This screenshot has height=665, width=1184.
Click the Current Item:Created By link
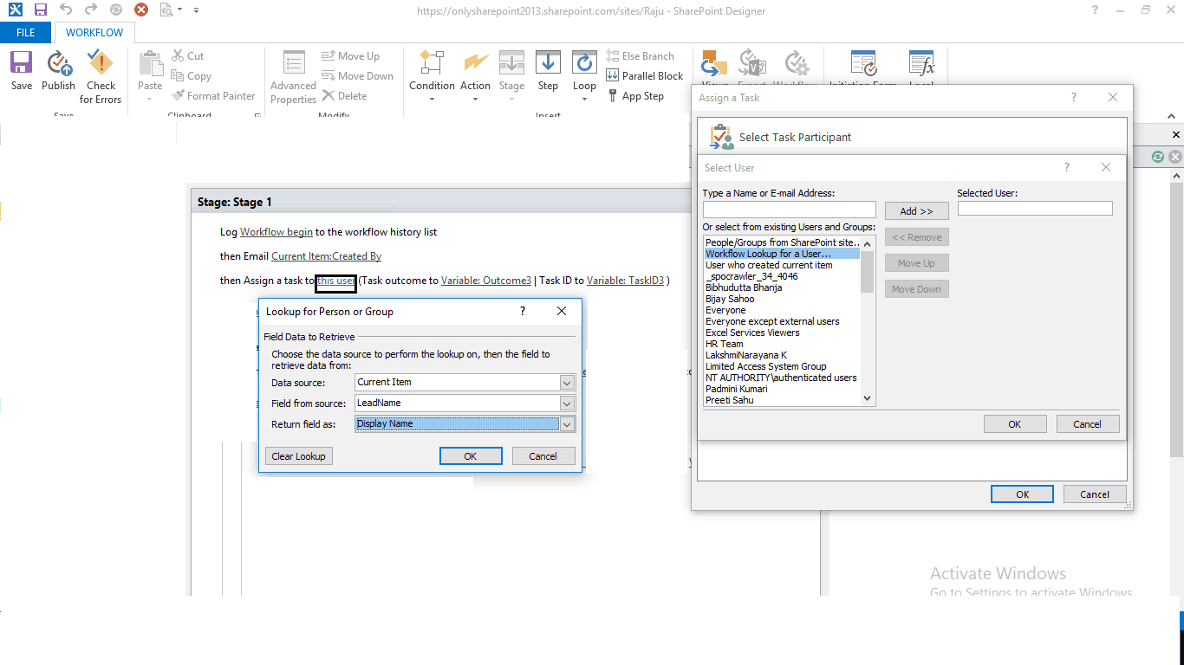coord(326,256)
